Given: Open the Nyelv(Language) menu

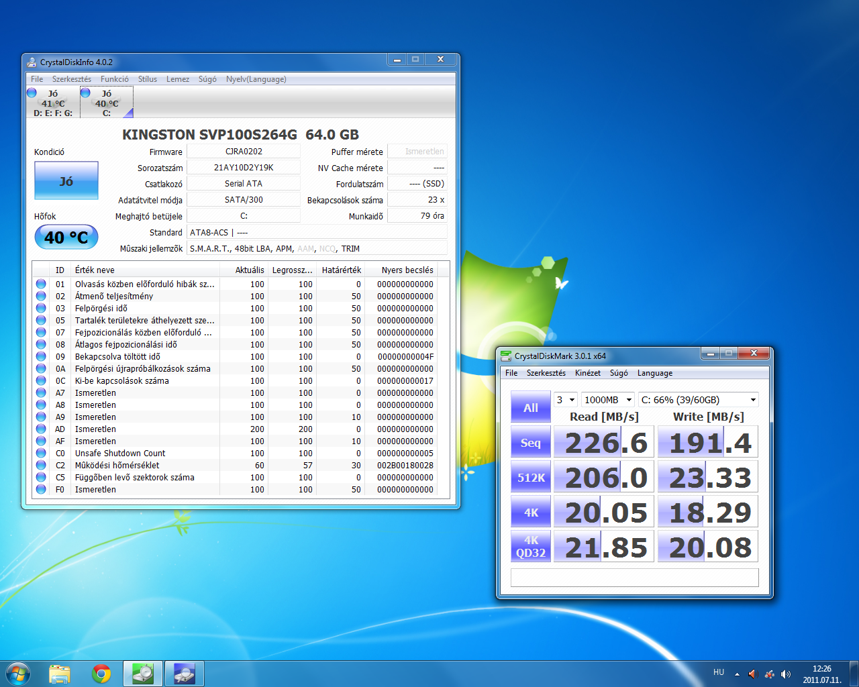Looking at the screenshot, I should (x=256, y=79).
